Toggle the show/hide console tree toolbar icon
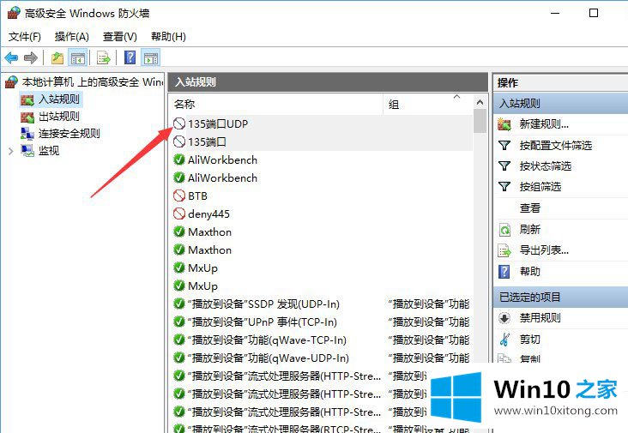 78,57
